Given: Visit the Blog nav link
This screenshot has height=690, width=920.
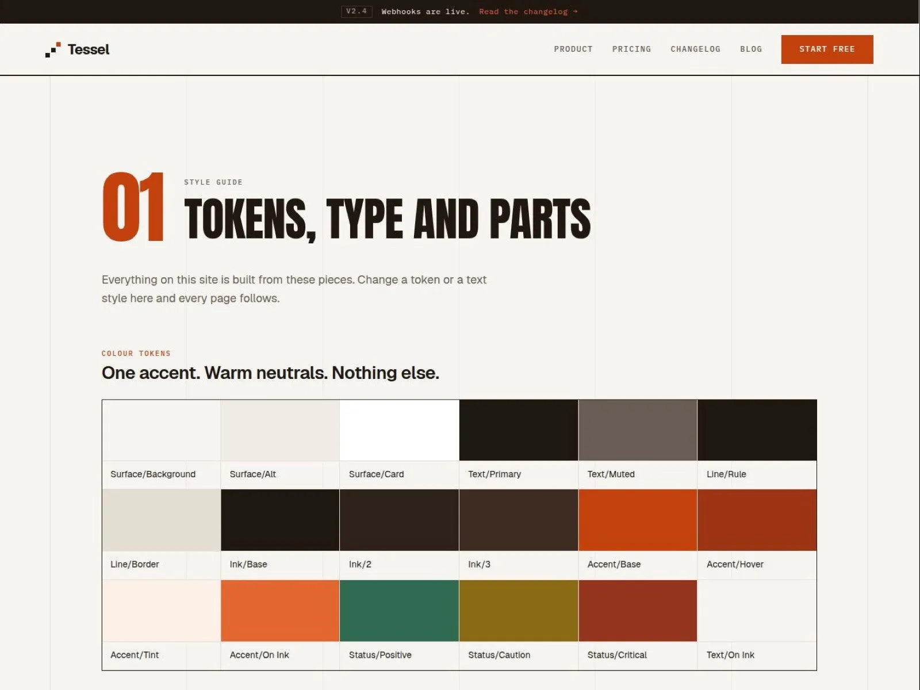Looking at the screenshot, I should point(751,49).
